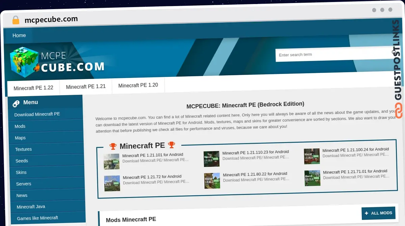The width and height of the screenshot is (405, 226).
Task: Click the ALL MODS button
Action: (378, 213)
